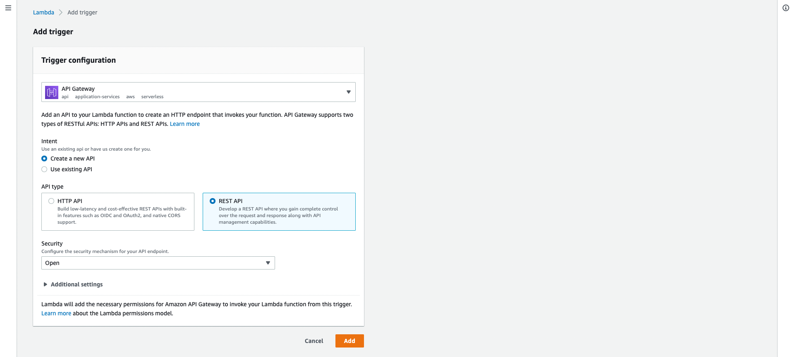
Task: Select the Use existing API option
Action: click(44, 169)
